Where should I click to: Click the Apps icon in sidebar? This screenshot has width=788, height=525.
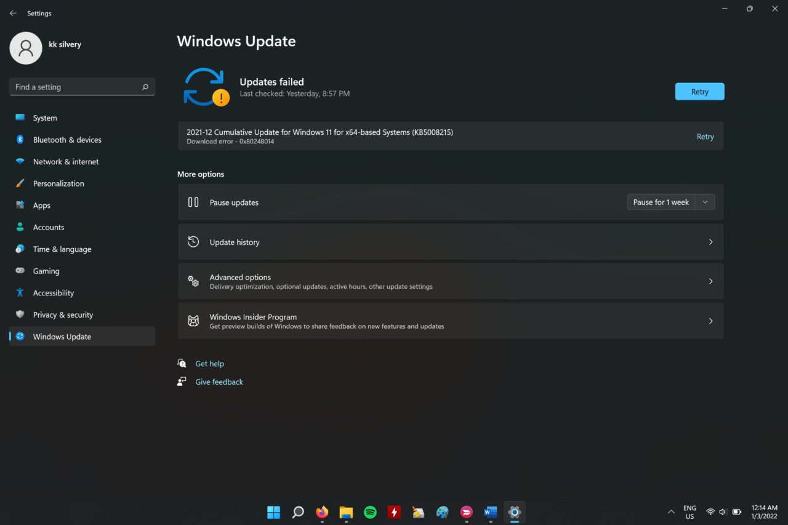pyautogui.click(x=20, y=206)
